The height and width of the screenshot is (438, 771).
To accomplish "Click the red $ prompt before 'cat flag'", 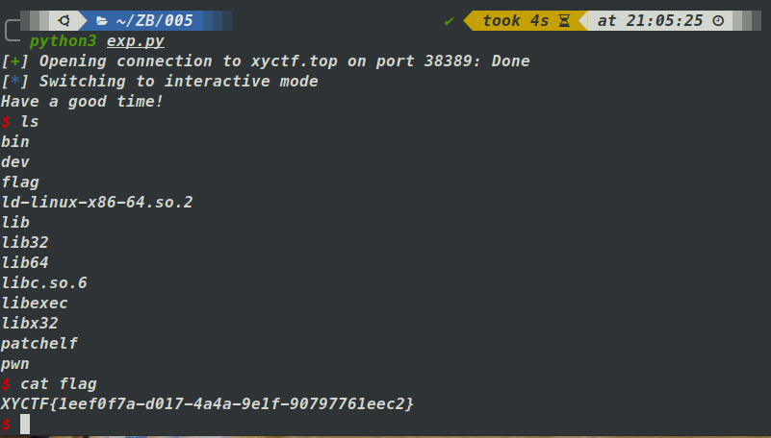I will [6, 384].
